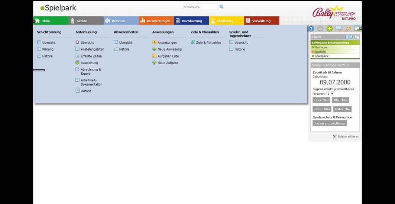
Task: Click the Abrechnung & Export icon
Action: 77,69
